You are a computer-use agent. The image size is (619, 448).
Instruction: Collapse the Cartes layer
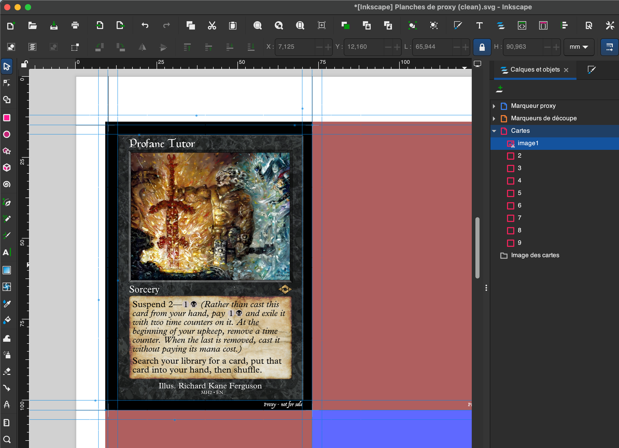click(x=494, y=131)
